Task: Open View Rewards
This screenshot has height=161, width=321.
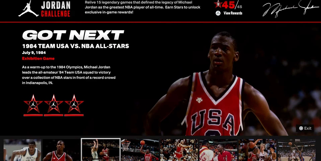Action: click(233, 13)
